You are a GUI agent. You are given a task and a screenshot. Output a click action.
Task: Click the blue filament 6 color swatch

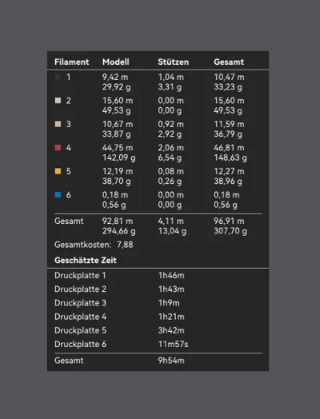coord(58,194)
